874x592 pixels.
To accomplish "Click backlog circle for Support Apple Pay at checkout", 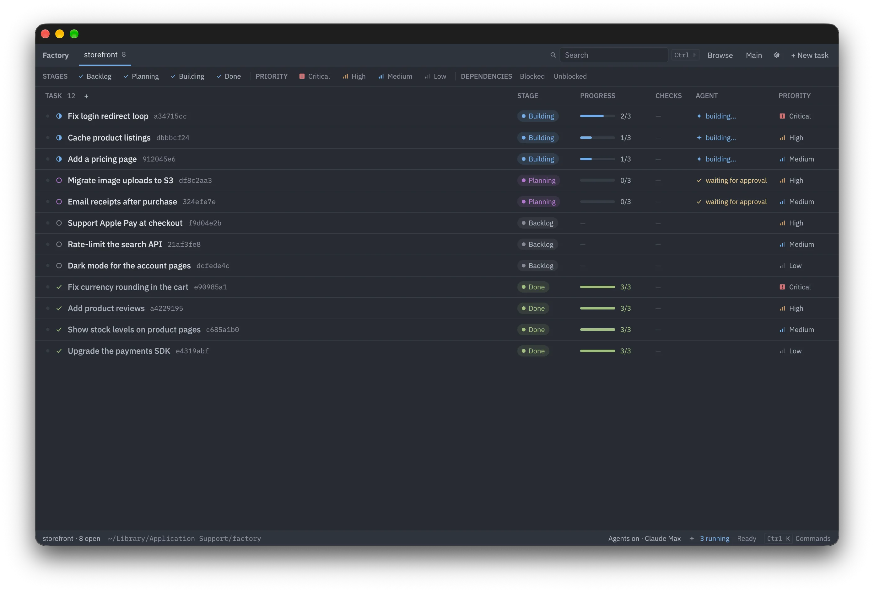I will [x=59, y=223].
